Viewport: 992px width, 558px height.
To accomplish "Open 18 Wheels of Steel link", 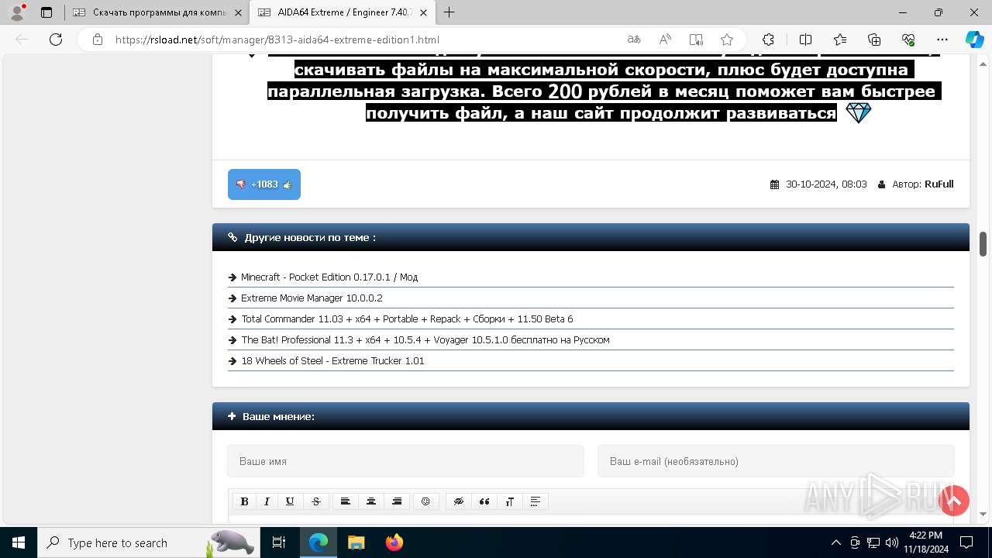I will click(x=332, y=360).
